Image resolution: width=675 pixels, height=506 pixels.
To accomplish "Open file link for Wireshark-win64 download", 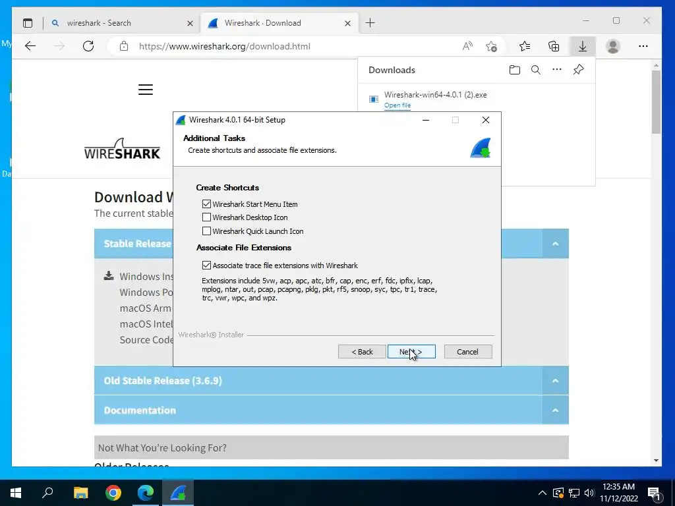I will (x=397, y=105).
